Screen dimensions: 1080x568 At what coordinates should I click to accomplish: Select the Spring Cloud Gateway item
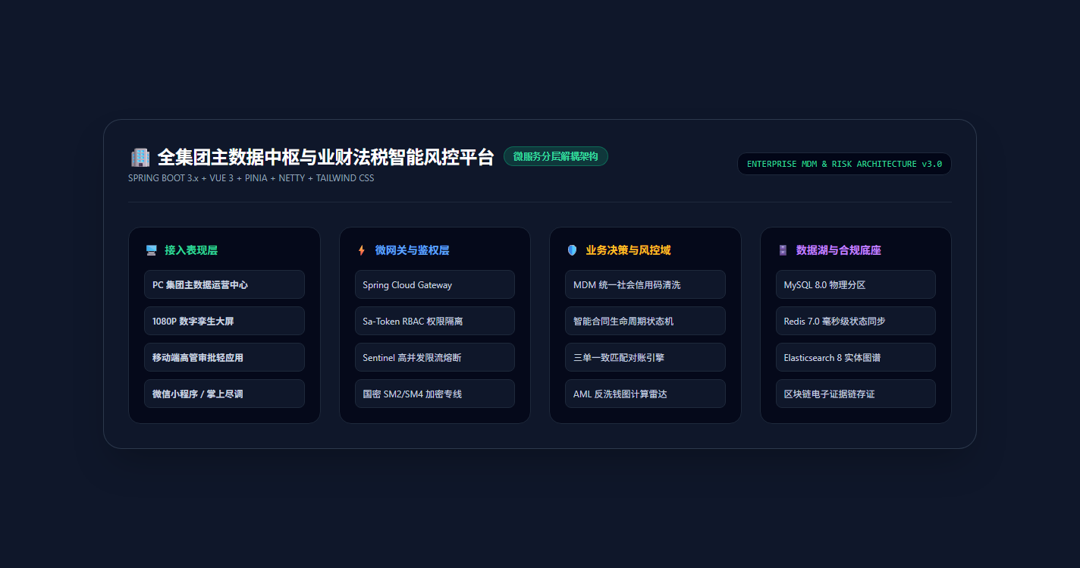click(435, 284)
